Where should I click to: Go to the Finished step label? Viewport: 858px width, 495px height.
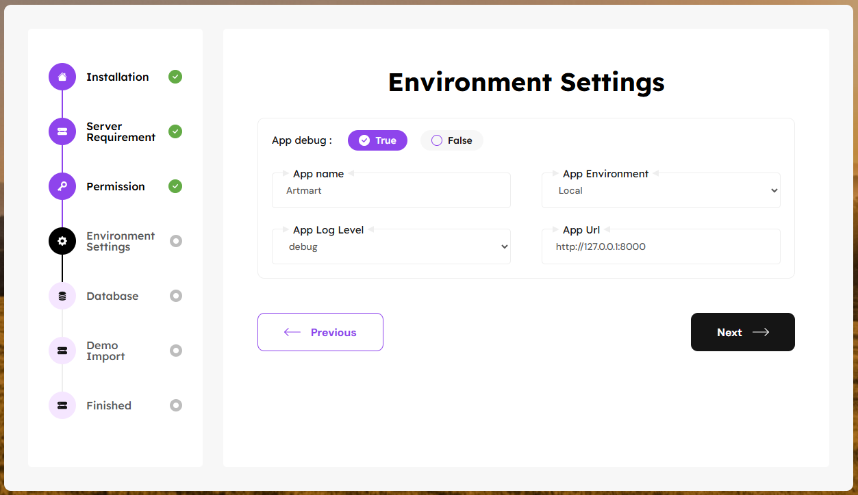tap(109, 405)
